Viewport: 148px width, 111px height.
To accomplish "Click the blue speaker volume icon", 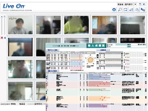I will click(5, 38).
